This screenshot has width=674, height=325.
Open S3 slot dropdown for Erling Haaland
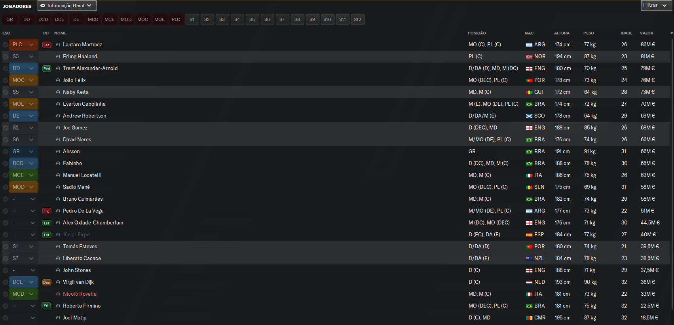pyautogui.click(x=23, y=57)
